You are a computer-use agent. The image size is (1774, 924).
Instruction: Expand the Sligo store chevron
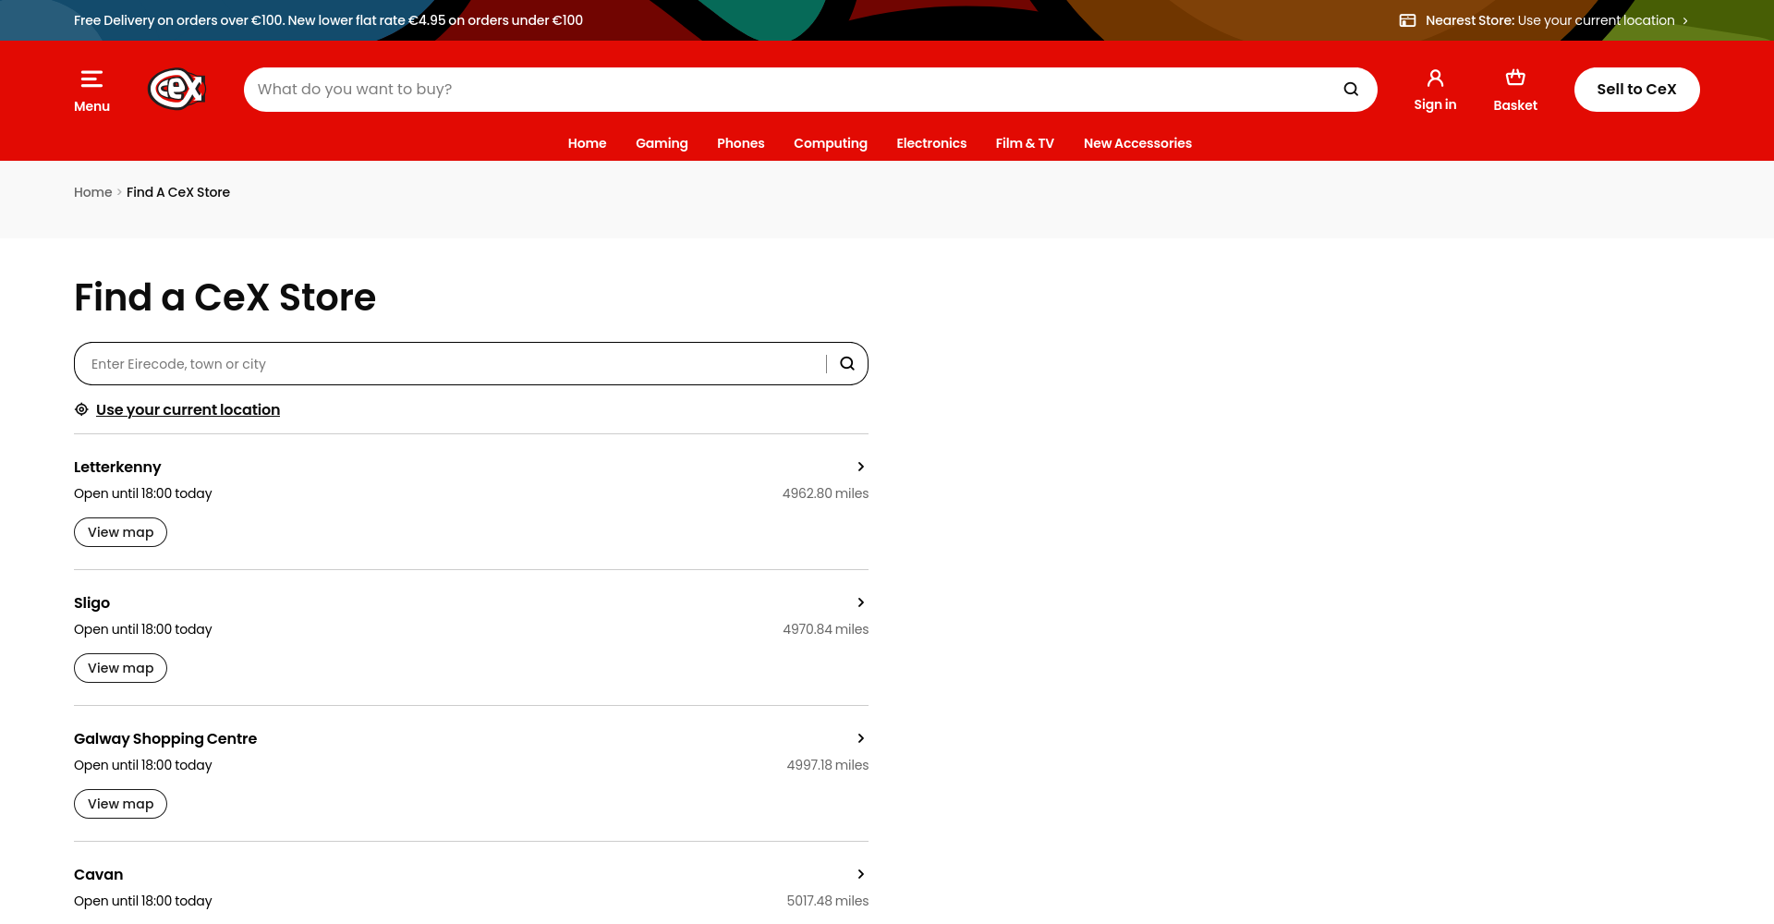click(861, 602)
